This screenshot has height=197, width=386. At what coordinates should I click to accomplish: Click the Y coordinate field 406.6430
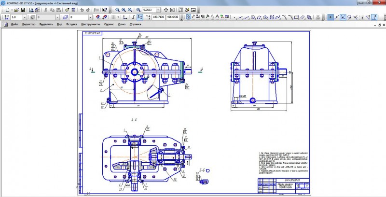tap(173, 17)
